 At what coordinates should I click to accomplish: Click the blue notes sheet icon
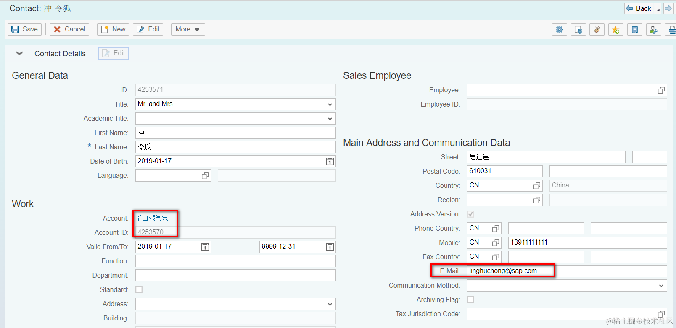[635, 29]
